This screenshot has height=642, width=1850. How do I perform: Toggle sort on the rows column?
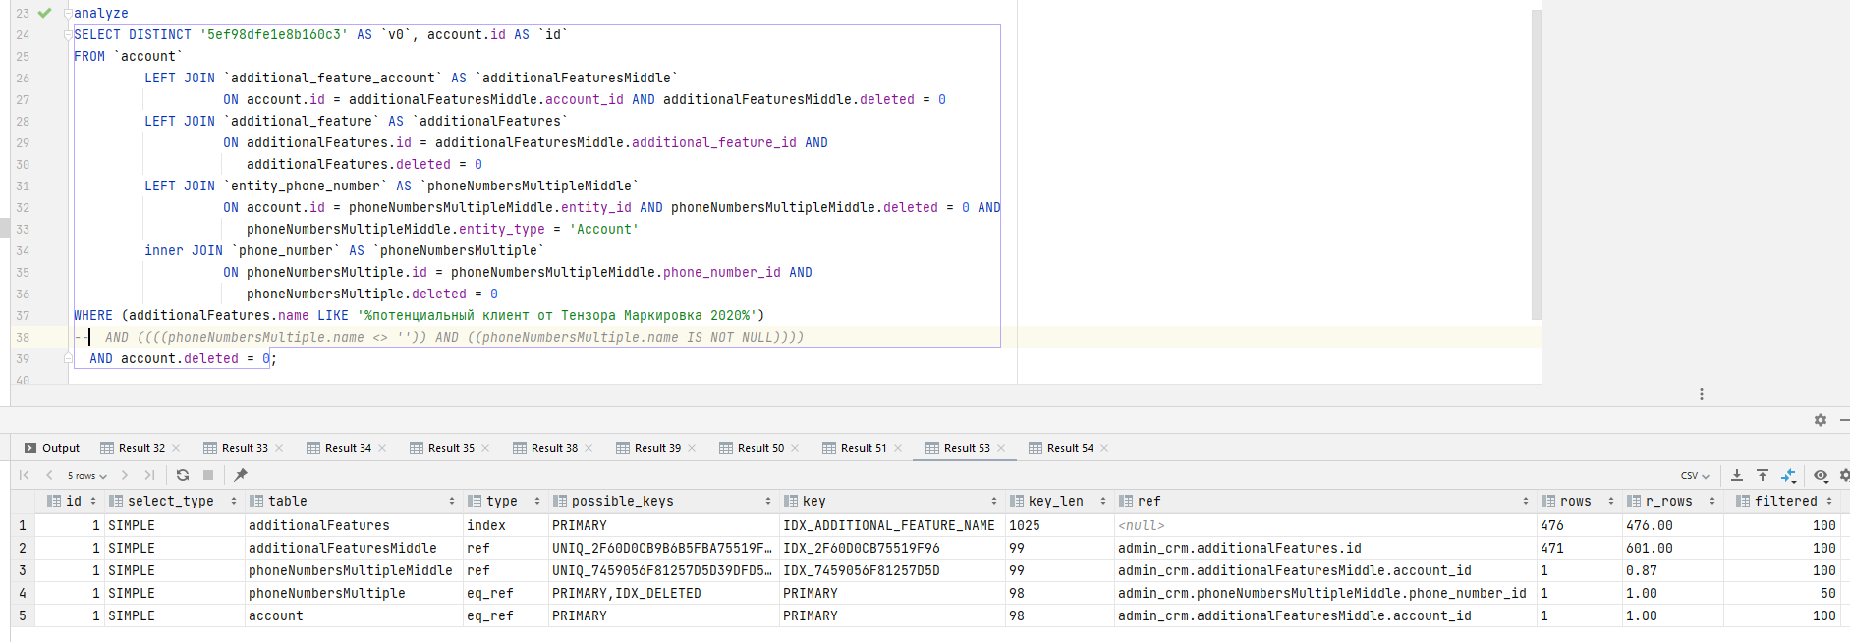(x=1611, y=501)
